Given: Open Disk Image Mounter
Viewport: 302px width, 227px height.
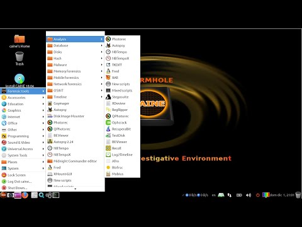Looking at the screenshot, I should (x=75, y=116).
